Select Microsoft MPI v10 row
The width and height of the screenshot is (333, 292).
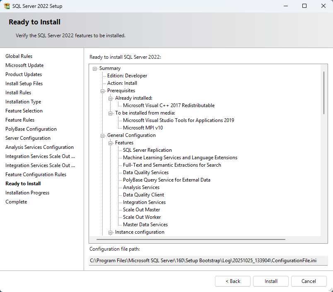click(x=143, y=128)
